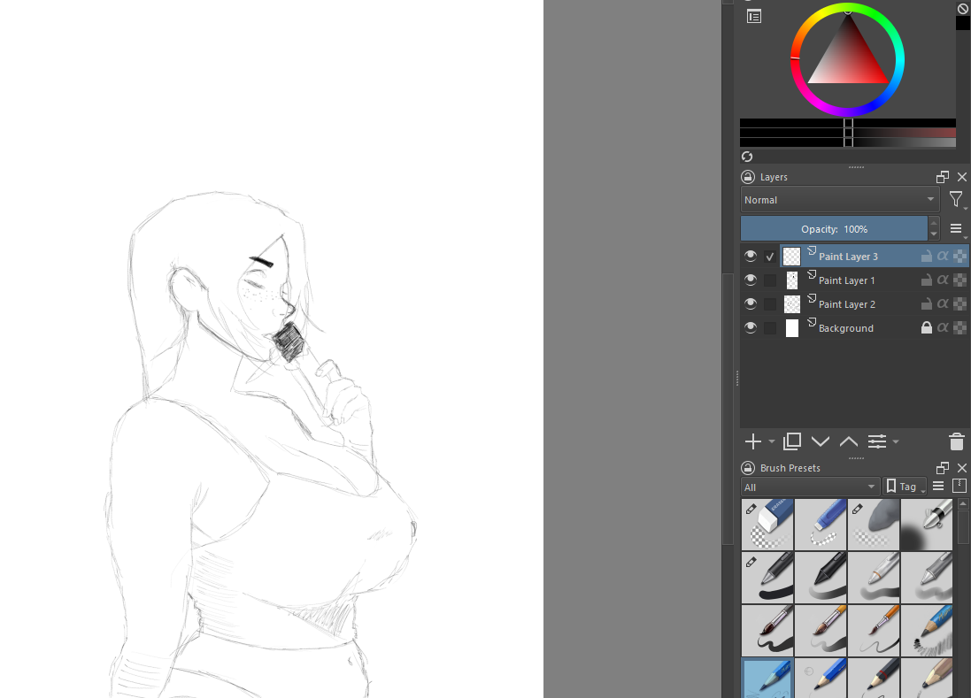Lock Paint Layer 3 via its padlock

927,256
